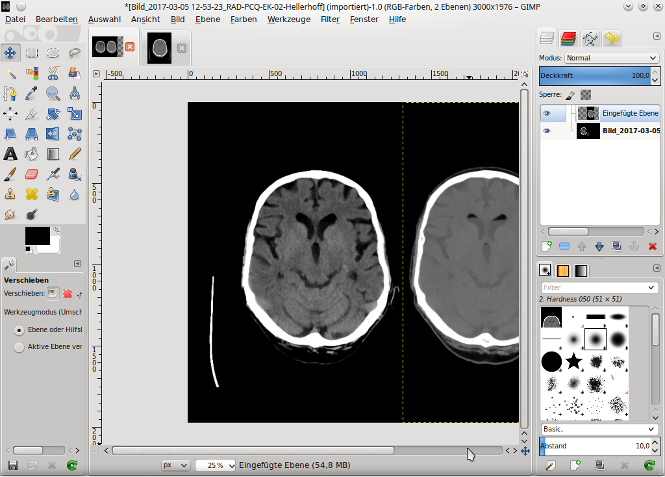Create a new layer in Layers panel
Viewport: 665px width, 477px height.
pos(547,246)
